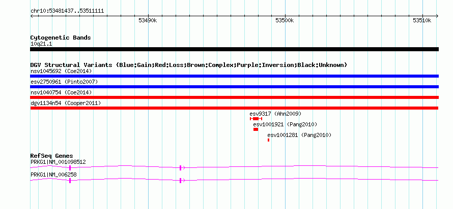Open the esv9317 (Ahn2009) variant label

click(x=275, y=114)
